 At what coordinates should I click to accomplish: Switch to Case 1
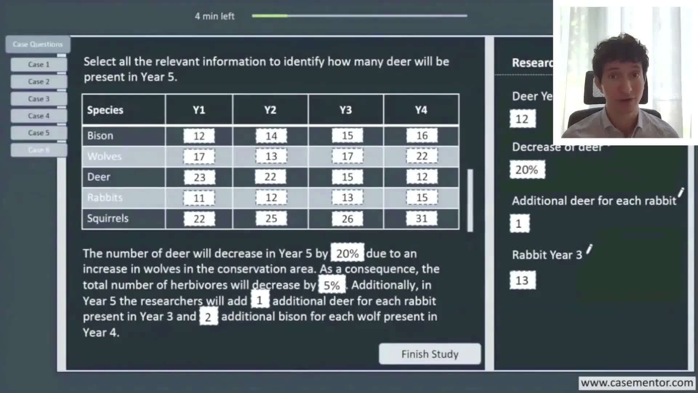[39, 64]
